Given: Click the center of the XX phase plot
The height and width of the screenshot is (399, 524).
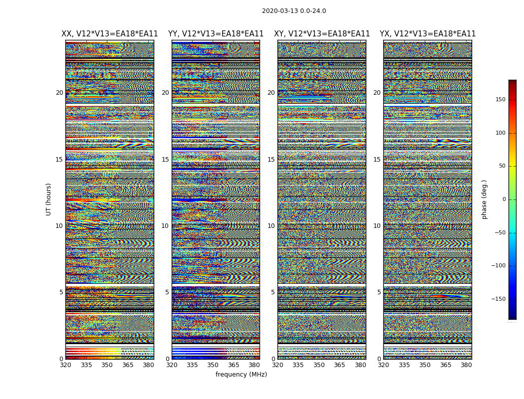Looking at the screenshot, I should pos(109,199).
